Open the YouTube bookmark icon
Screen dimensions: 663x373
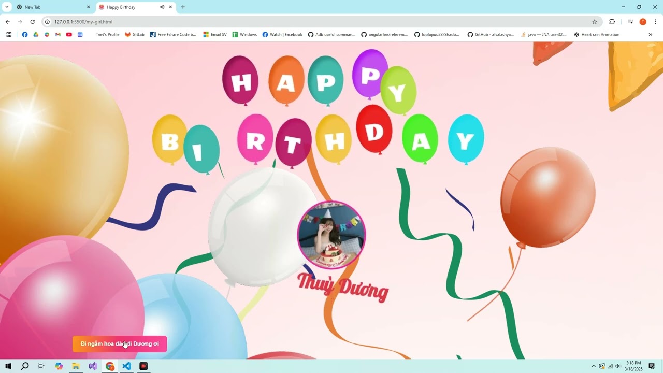click(x=69, y=35)
